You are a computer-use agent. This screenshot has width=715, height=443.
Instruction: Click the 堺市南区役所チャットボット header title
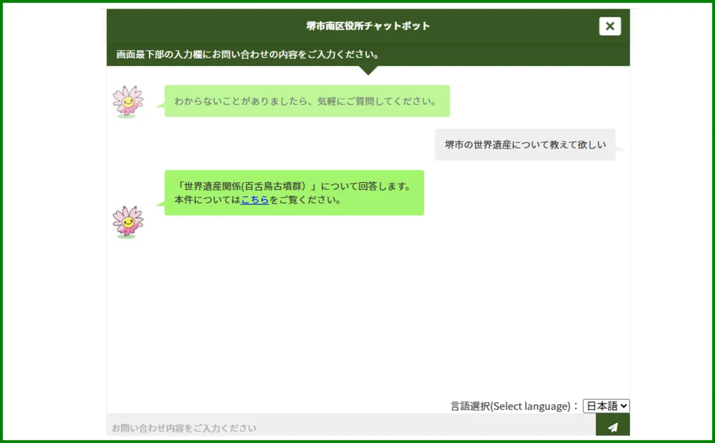(368, 26)
